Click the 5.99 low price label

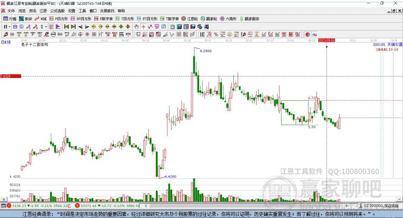(312, 127)
